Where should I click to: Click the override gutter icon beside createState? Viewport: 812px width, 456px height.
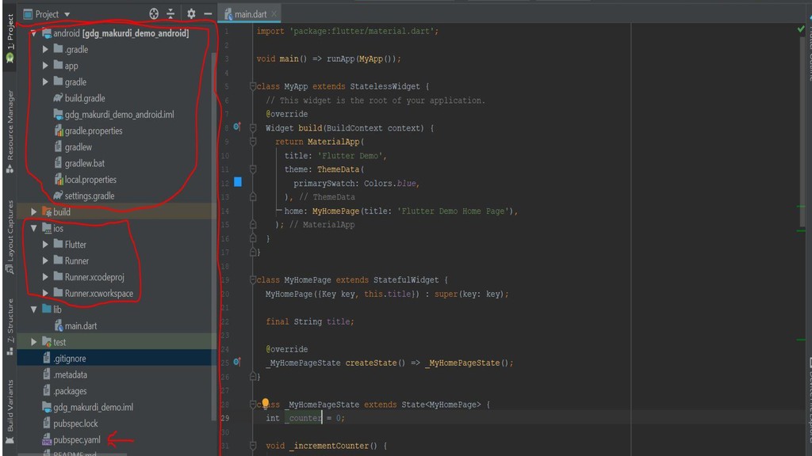(x=237, y=363)
